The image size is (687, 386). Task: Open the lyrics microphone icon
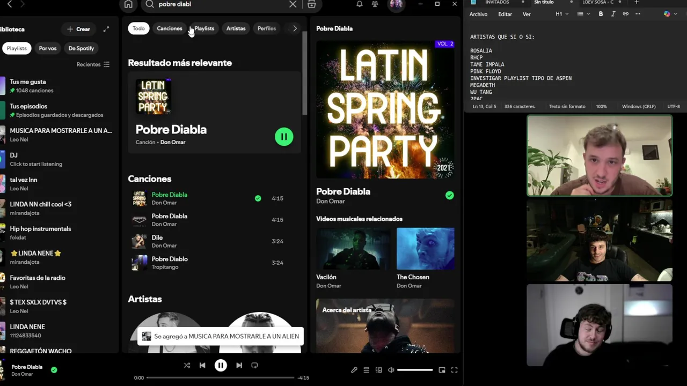point(354,370)
